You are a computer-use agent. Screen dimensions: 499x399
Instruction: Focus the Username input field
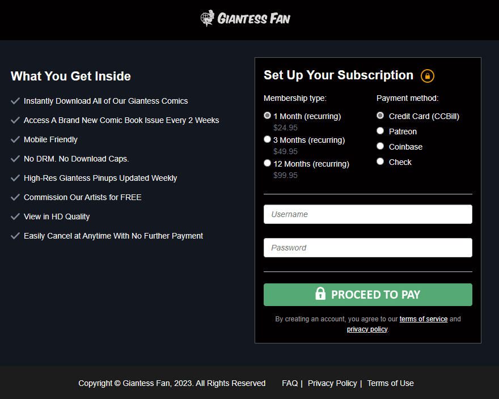(x=367, y=214)
